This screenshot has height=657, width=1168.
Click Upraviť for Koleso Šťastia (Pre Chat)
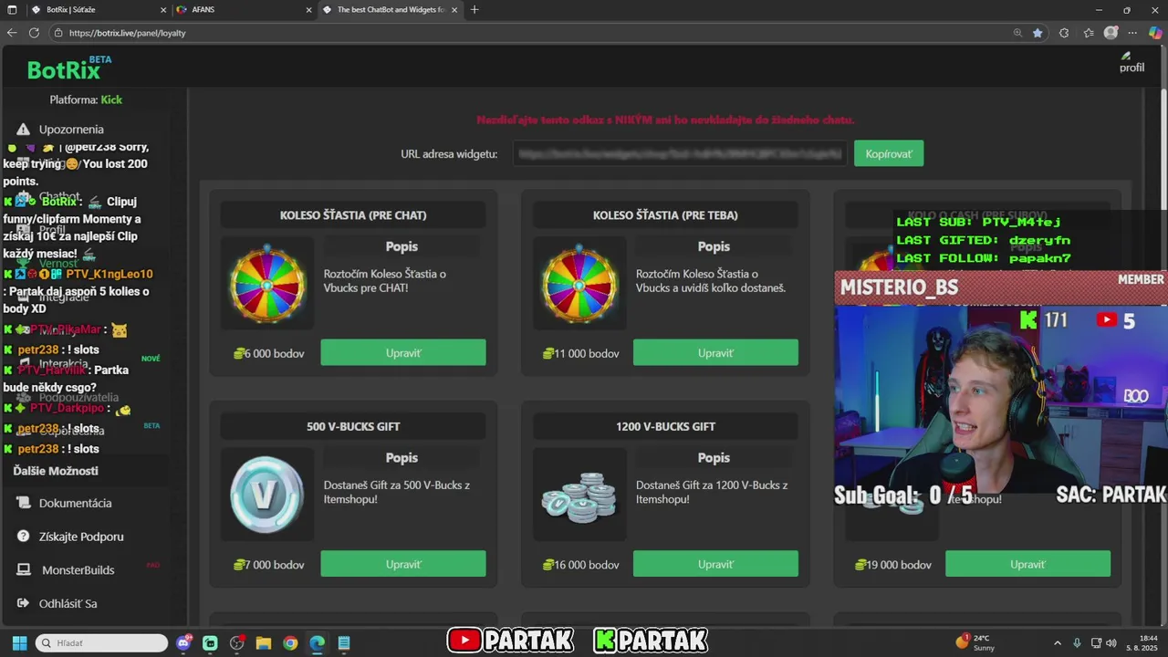[x=403, y=352]
